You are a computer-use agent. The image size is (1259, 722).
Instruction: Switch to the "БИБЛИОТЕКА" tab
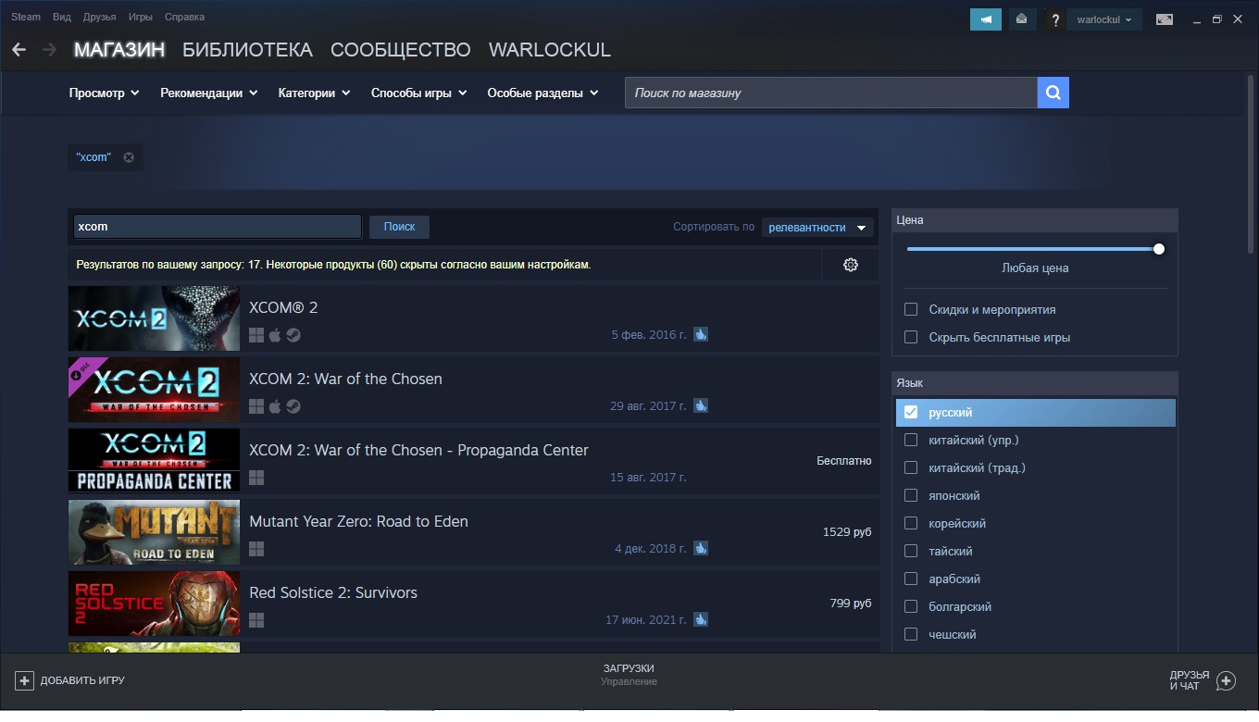247,50
